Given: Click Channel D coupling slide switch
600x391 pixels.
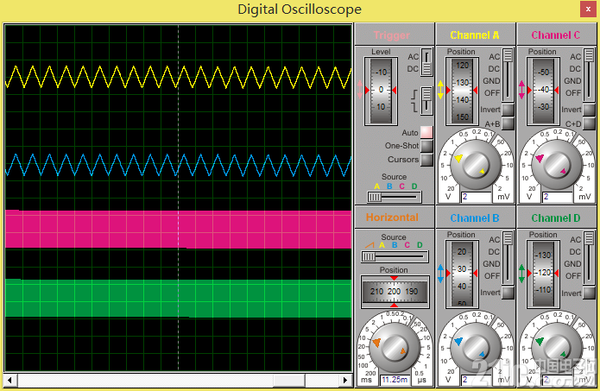Looking at the screenshot, I should 589,257.
